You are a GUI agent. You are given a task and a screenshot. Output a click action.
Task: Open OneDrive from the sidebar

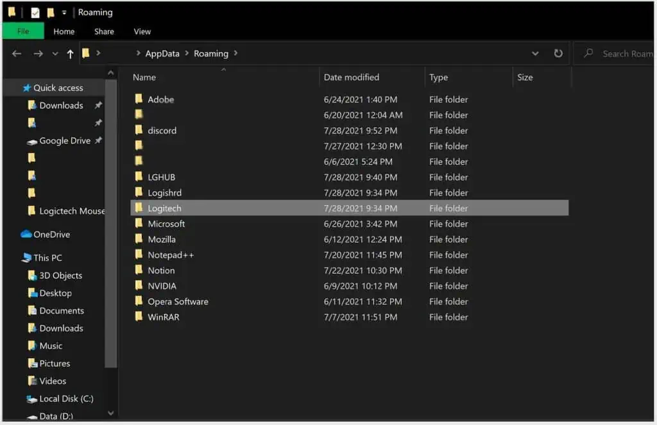point(47,234)
